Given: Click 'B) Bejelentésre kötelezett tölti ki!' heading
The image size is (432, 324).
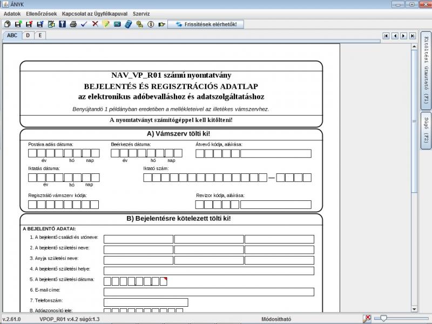Looking at the screenshot, I should (x=179, y=219).
